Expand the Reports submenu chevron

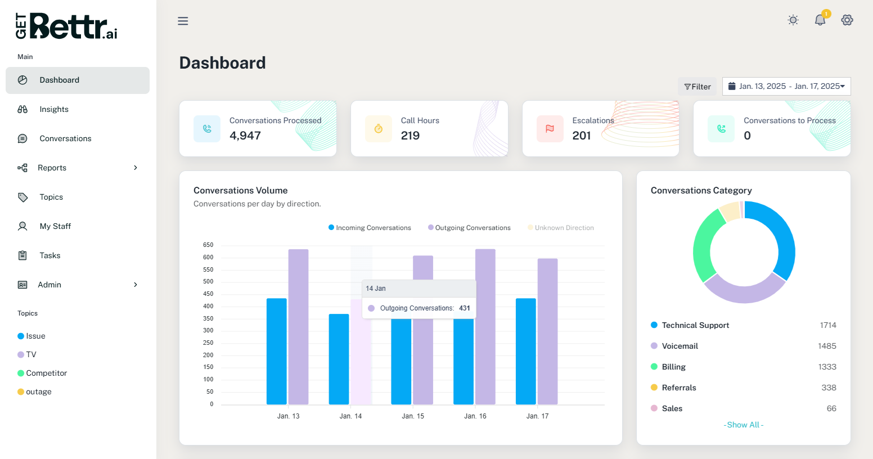[x=136, y=168]
